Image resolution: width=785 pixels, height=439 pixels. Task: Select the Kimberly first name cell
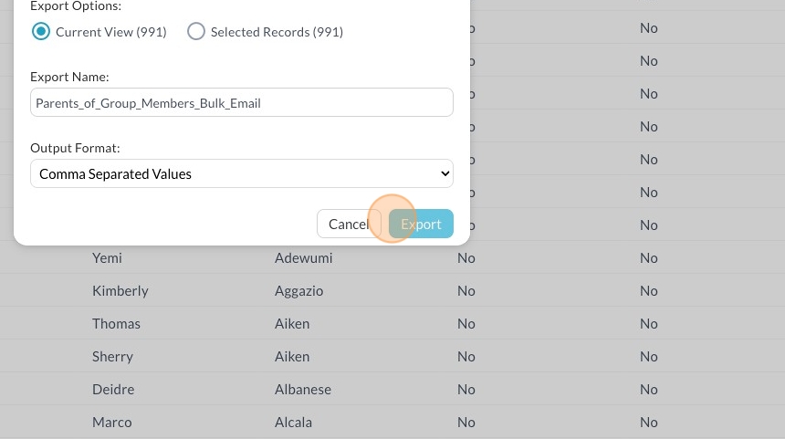point(120,291)
